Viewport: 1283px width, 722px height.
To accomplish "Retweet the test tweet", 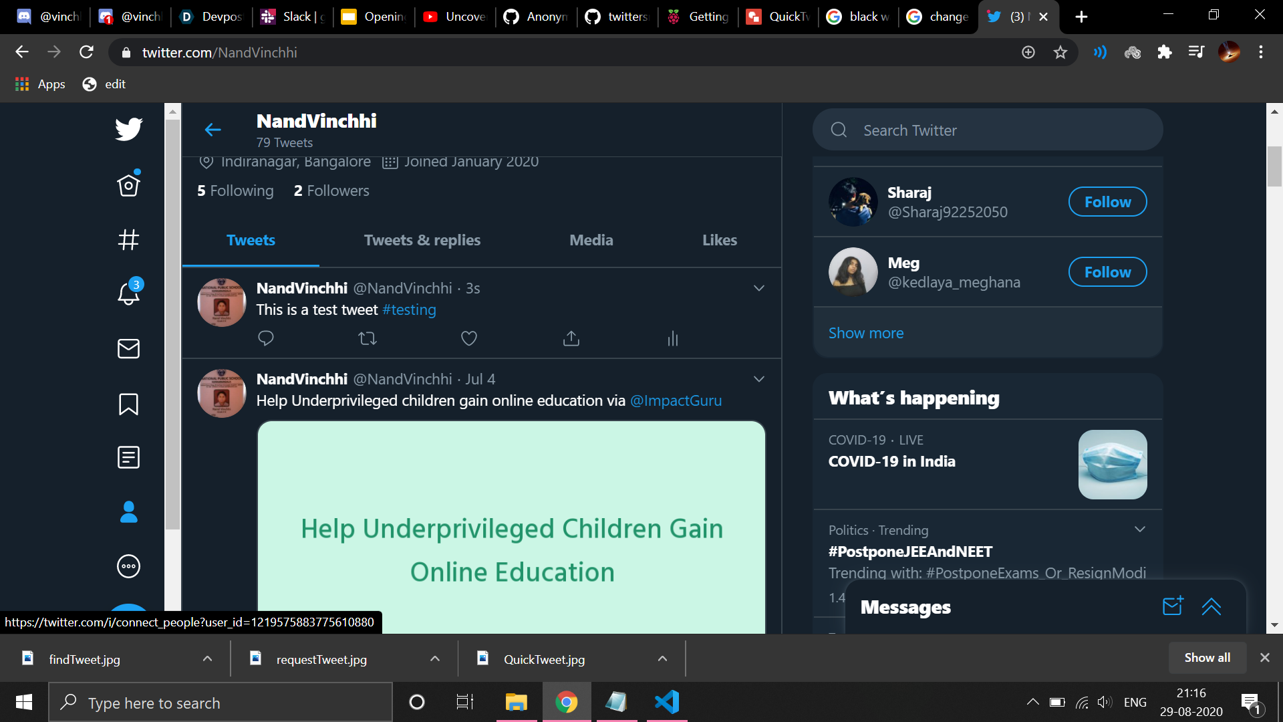I will click(368, 338).
